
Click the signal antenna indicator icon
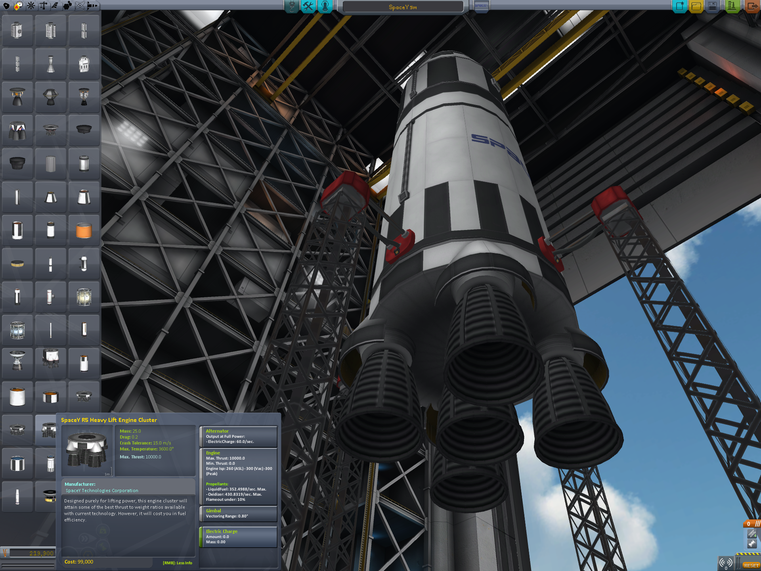(x=726, y=562)
